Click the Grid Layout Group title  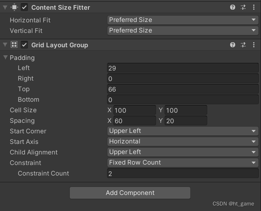pyautogui.click(x=60, y=45)
